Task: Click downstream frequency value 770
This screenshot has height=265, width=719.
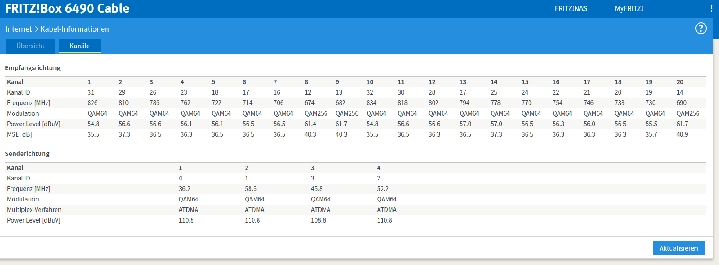Action: point(526,103)
